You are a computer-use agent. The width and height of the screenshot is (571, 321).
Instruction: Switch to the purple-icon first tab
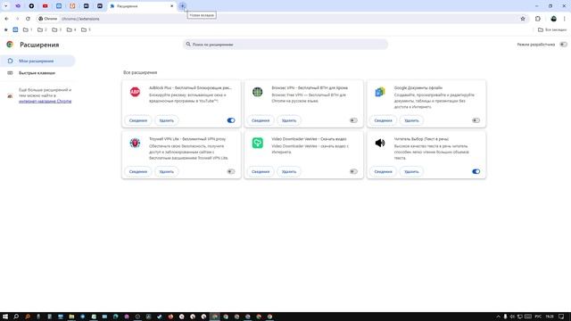pos(18,6)
